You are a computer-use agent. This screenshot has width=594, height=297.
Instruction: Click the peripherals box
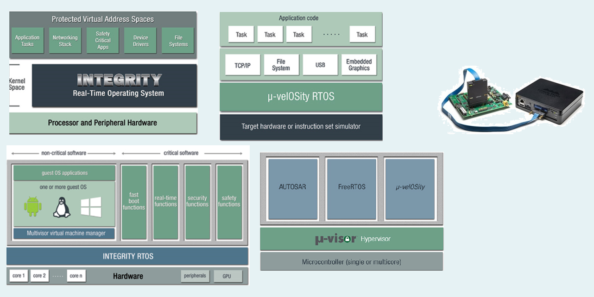coord(196,276)
